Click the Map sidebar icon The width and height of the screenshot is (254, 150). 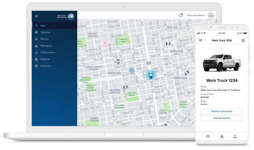tap(36, 26)
